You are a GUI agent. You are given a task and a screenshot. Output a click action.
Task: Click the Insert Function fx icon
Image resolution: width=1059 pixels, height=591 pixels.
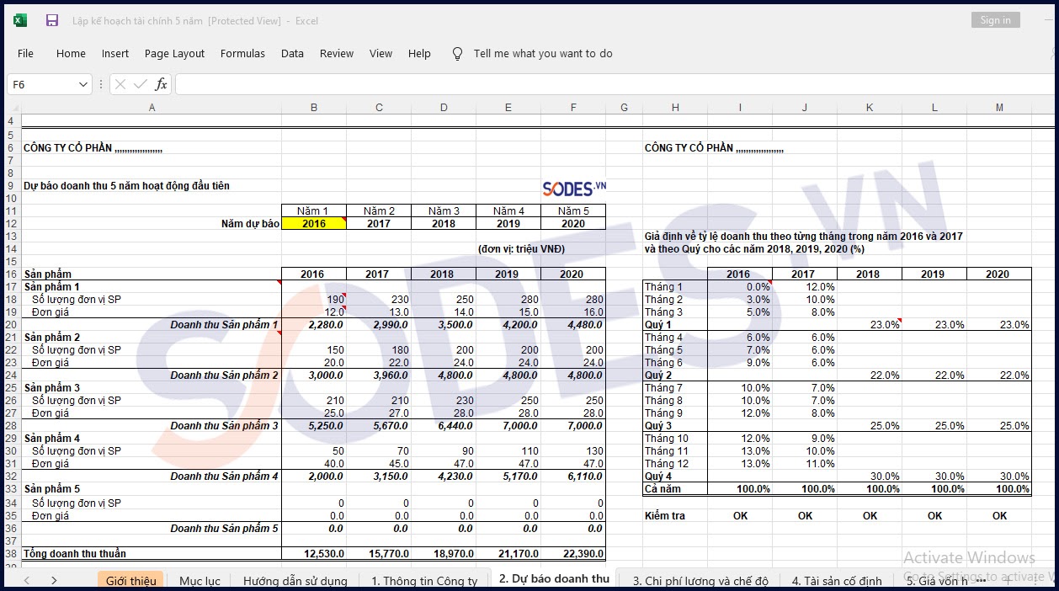[161, 84]
